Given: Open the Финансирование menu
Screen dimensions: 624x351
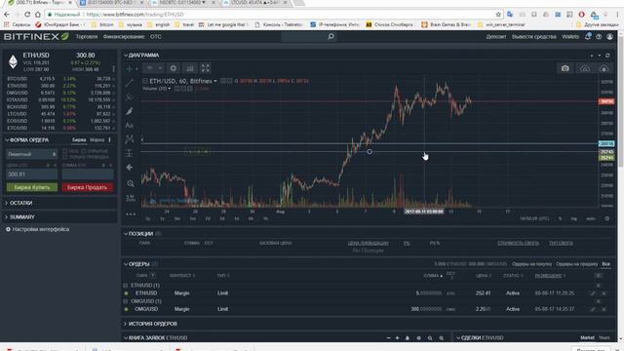Looking at the screenshot, I should pos(124,37).
